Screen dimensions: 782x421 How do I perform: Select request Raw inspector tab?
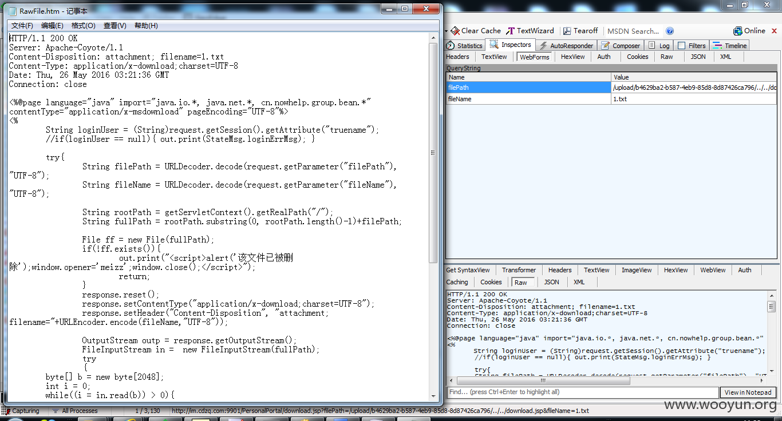pos(667,57)
